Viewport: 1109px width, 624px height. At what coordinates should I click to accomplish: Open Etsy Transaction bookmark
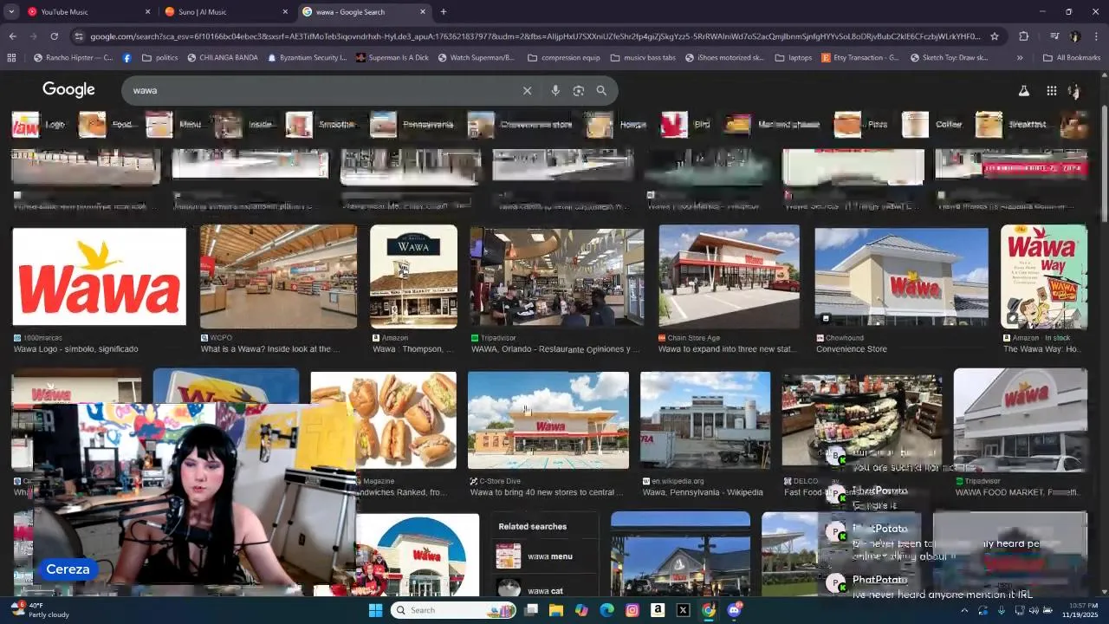click(859, 58)
